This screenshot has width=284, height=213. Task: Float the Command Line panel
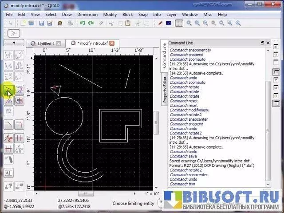[262, 43]
